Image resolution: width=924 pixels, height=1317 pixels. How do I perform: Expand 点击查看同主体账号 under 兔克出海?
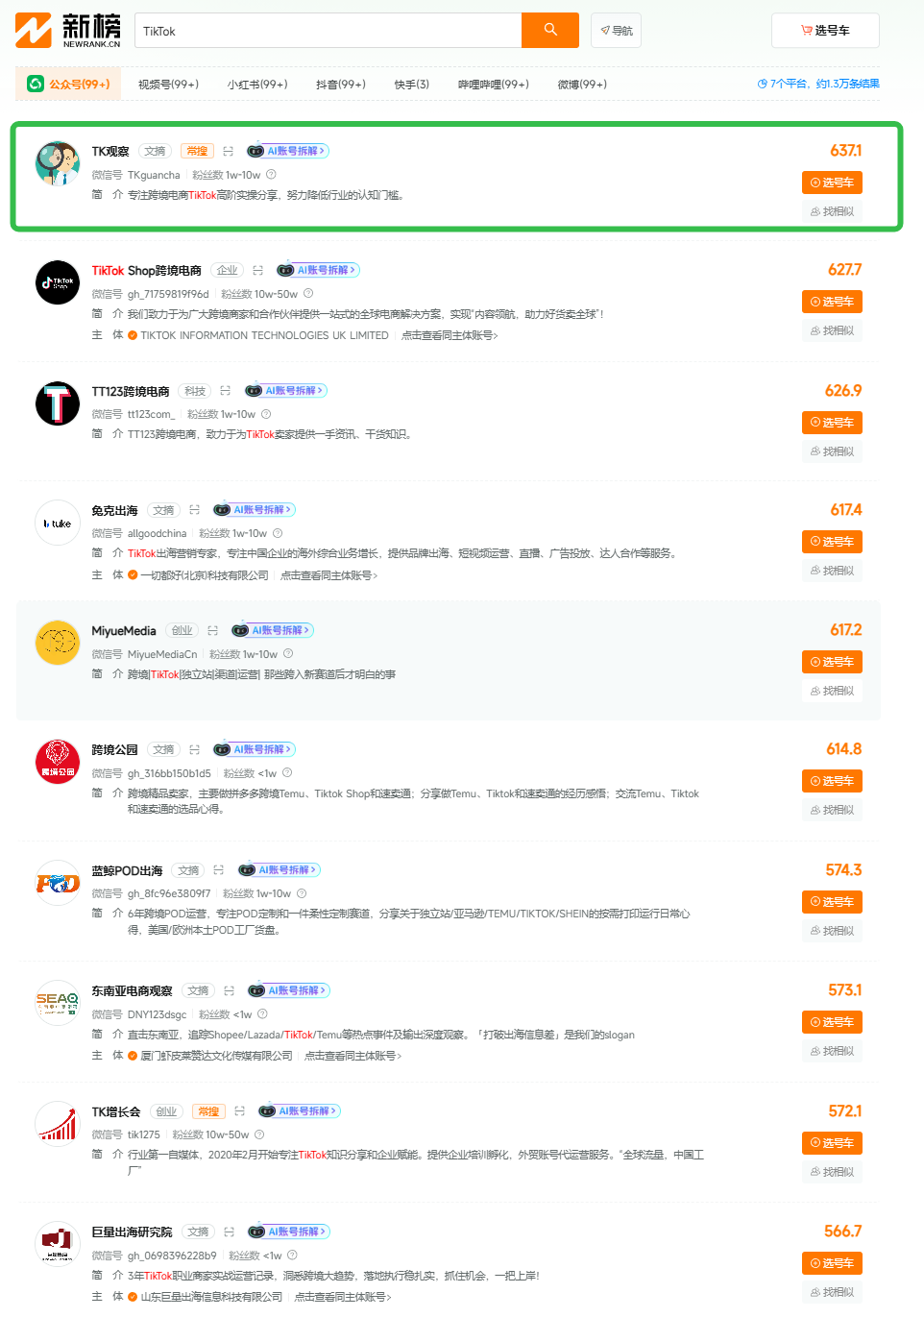(x=328, y=575)
